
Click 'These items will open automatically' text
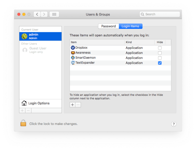click(x=109, y=35)
